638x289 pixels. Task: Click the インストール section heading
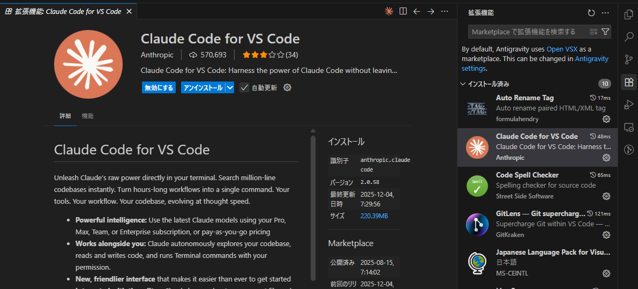pos(346,142)
